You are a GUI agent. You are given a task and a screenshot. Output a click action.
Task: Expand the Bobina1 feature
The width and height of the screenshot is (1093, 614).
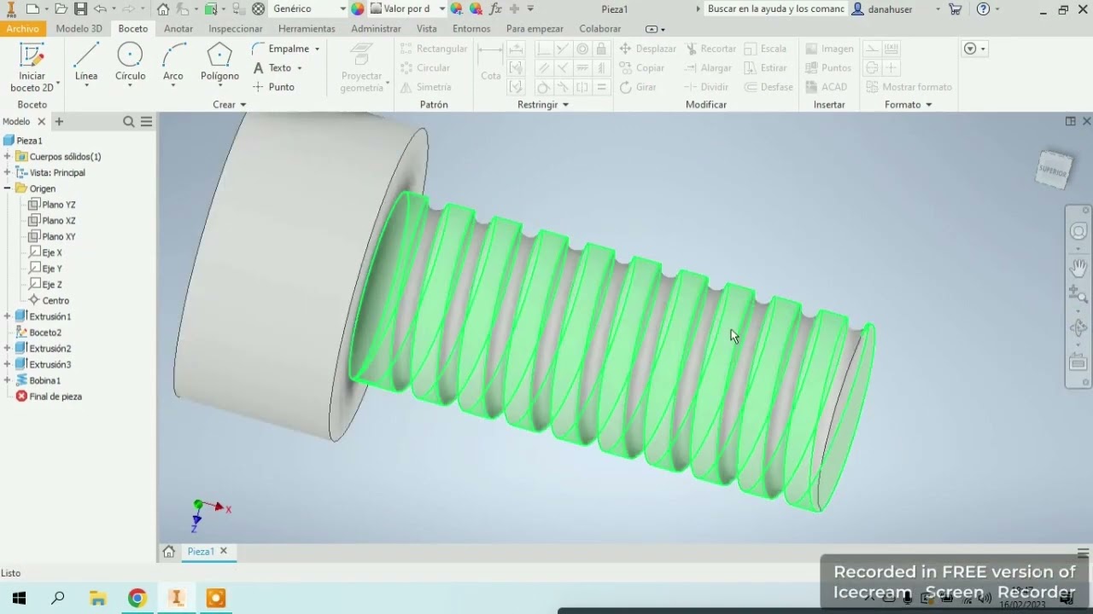pyautogui.click(x=8, y=380)
